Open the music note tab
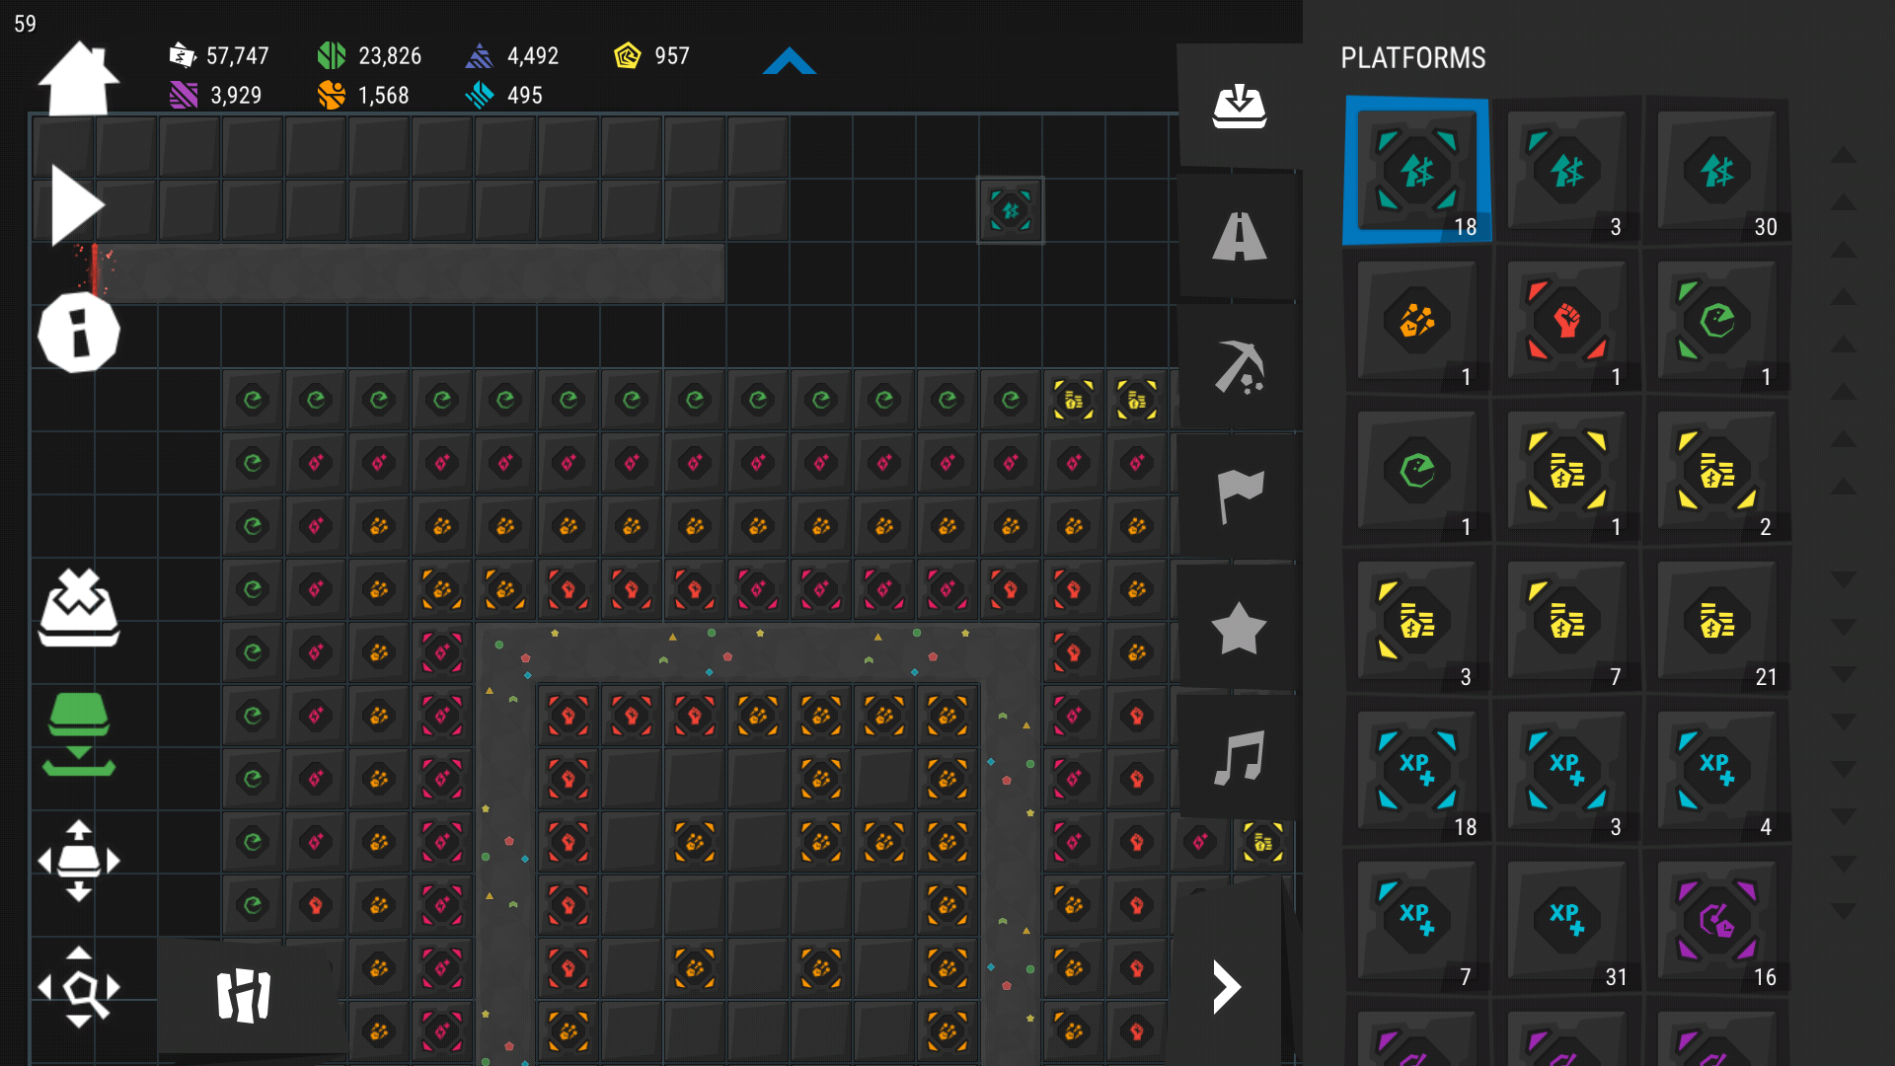This screenshot has width=1895, height=1066. pyautogui.click(x=1239, y=758)
